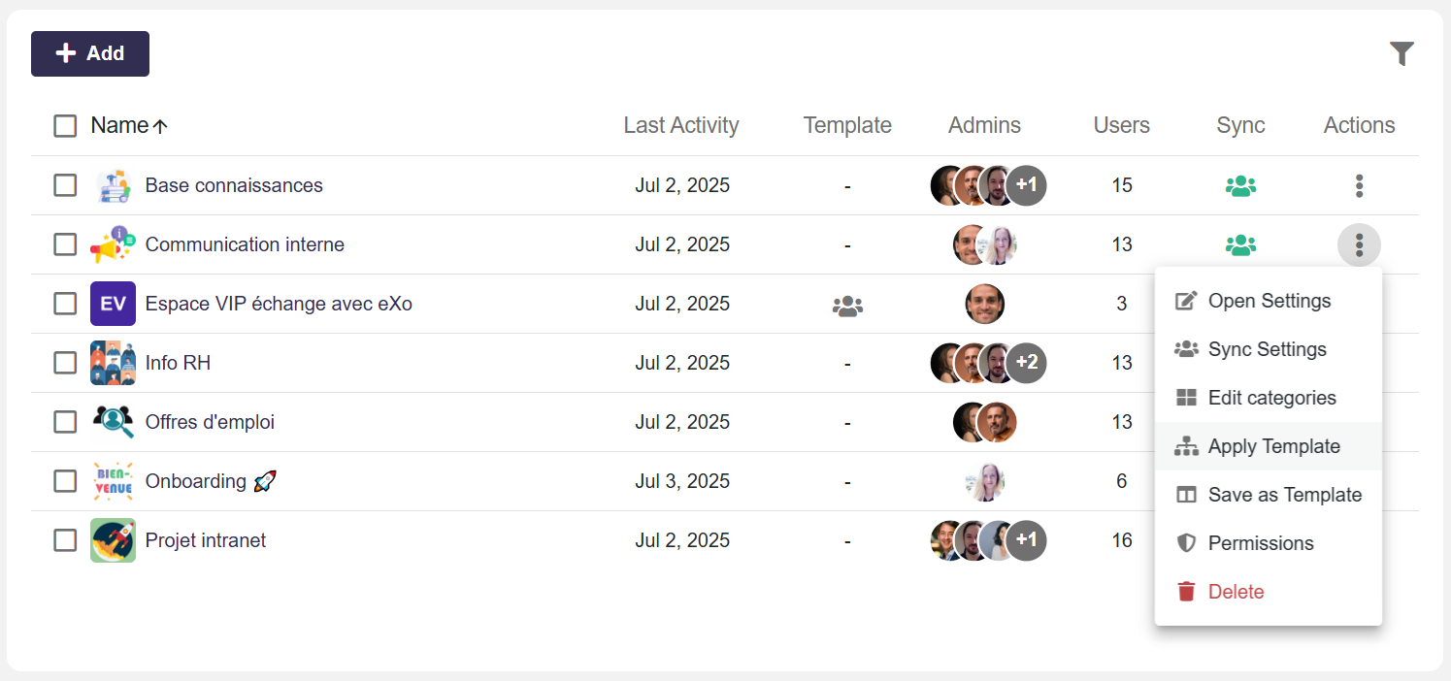Choose Save as Template menu entry

coord(1284,495)
